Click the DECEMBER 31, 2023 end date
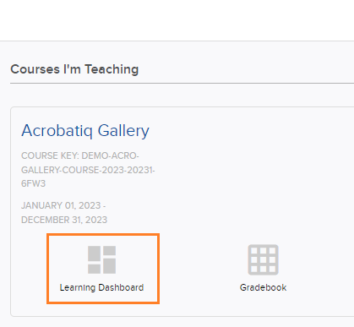Image resolution: width=354 pixels, height=327 pixels. 64,220
